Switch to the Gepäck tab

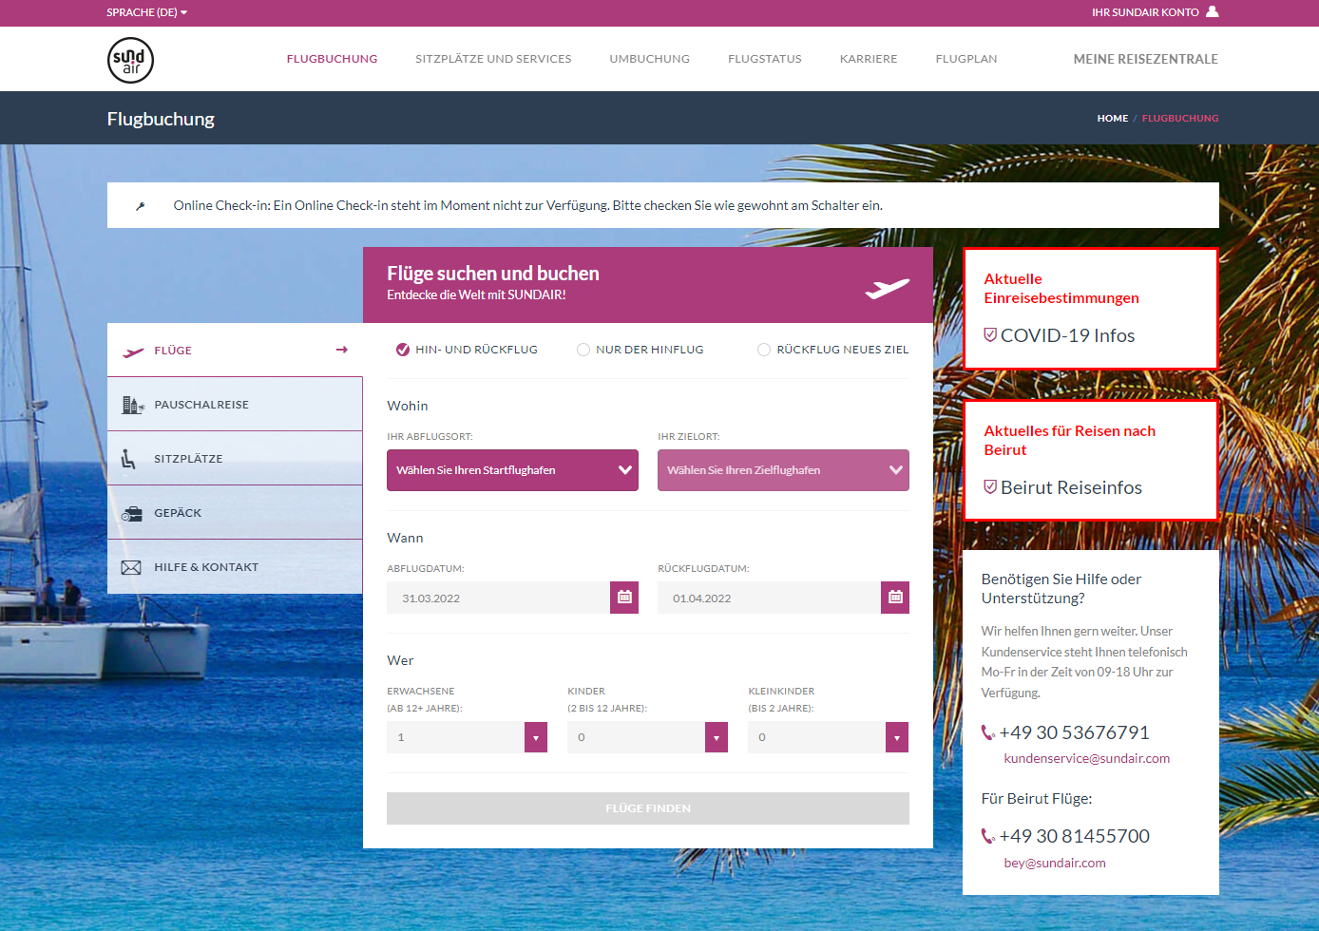click(x=235, y=513)
